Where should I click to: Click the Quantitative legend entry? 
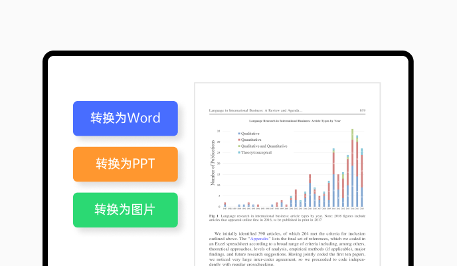point(250,140)
